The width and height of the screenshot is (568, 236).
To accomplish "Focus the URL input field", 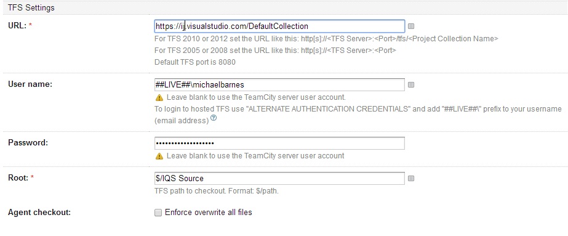I will coord(279,26).
